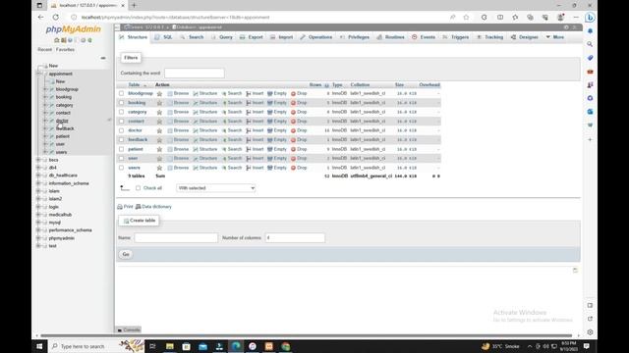The width and height of the screenshot is (629, 353).
Task: Select checkbox for booking table
Action: click(122, 103)
